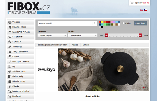Viewport: 157px width, 101px height.
Task: Click the vyhledat produkt search field
Action: [65, 23]
